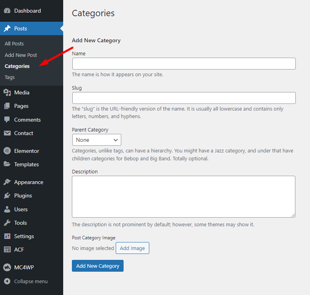Screen dimensions: 310x295
Task: Click the MC4WP logo icon
Action: 7,267
